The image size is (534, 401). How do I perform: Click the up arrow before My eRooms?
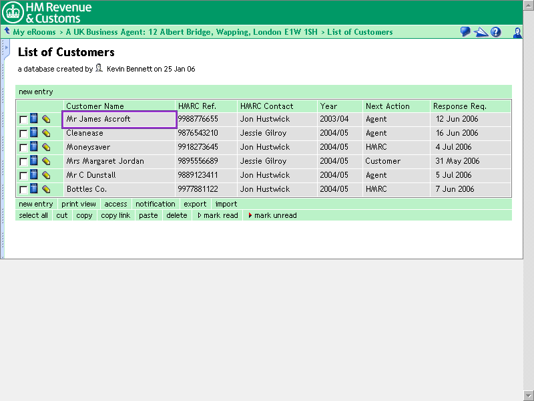click(7, 31)
